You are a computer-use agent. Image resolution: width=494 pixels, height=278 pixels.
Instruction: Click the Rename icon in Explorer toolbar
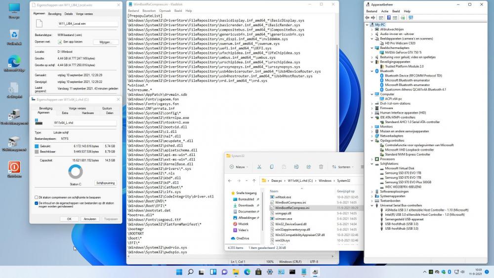click(x=296, y=167)
